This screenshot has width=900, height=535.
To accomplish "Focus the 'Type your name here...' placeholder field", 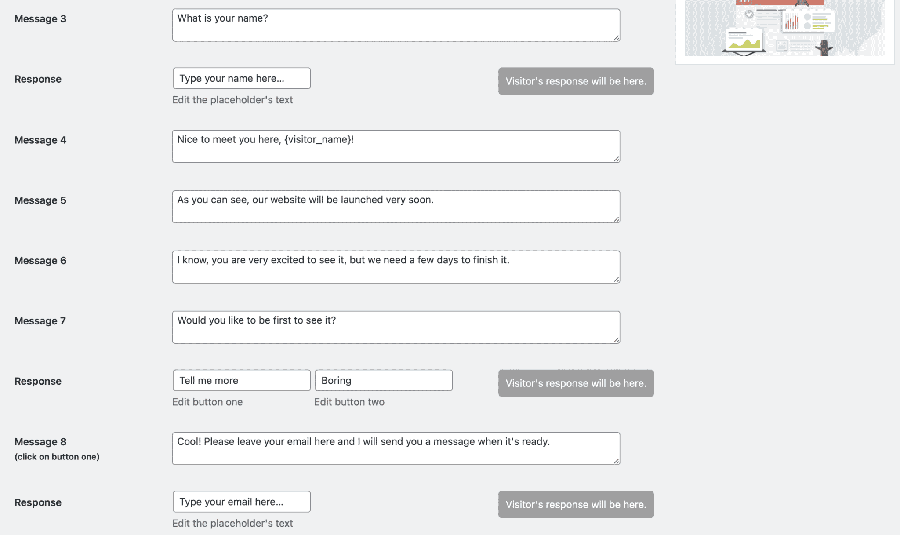I will (242, 78).
